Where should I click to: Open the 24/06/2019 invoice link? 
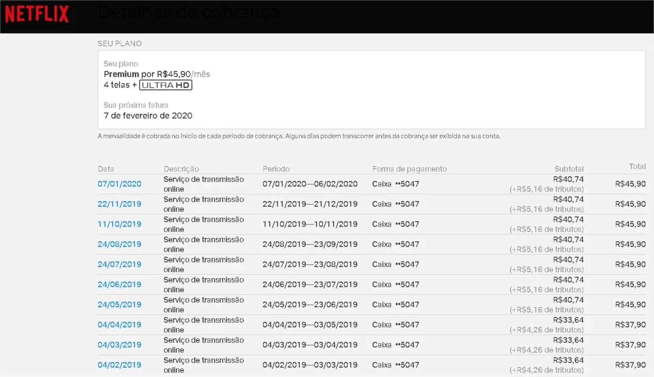click(120, 284)
